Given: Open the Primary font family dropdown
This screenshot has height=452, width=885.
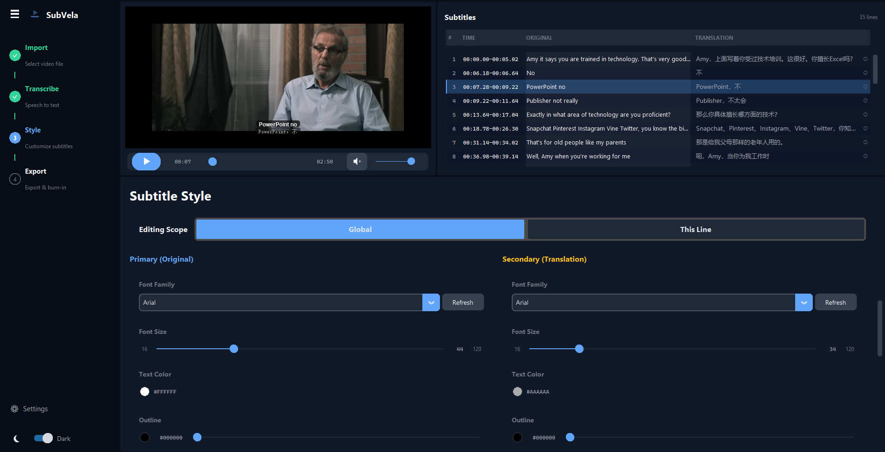Looking at the screenshot, I should [x=431, y=302].
